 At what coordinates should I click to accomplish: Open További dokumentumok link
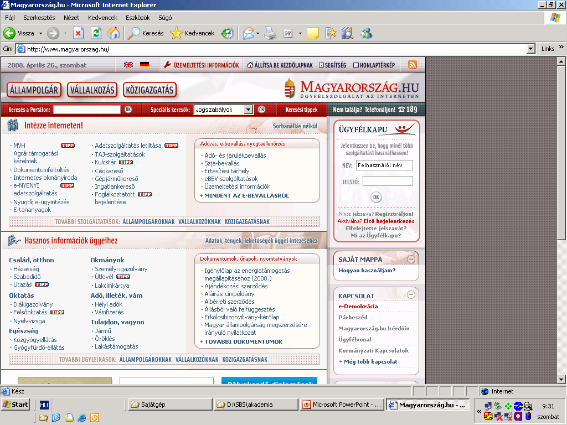tap(241, 341)
